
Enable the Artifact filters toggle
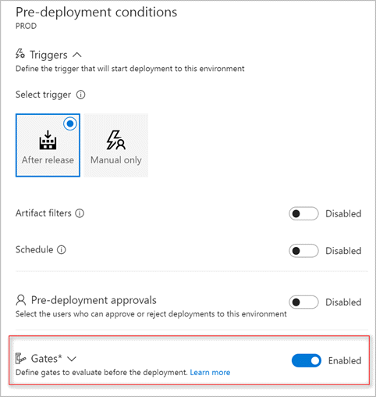click(303, 213)
